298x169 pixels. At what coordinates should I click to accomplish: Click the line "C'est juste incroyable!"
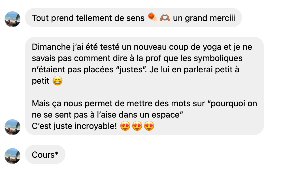(74, 126)
